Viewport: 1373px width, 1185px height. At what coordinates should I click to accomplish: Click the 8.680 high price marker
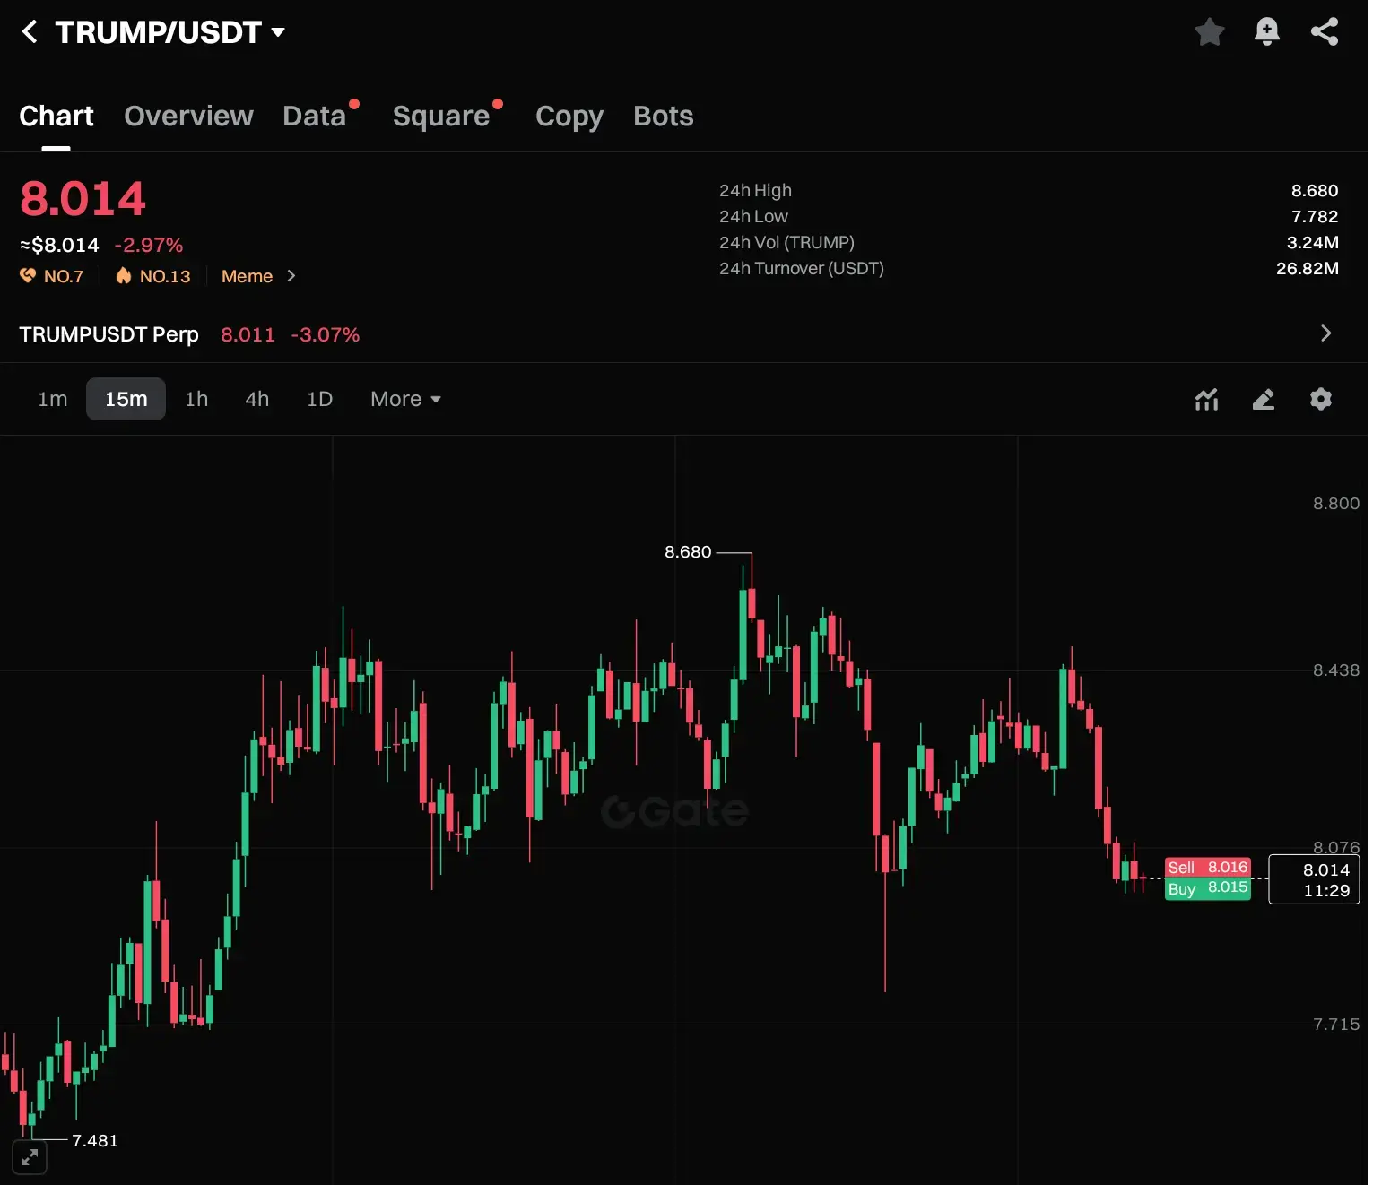click(688, 552)
